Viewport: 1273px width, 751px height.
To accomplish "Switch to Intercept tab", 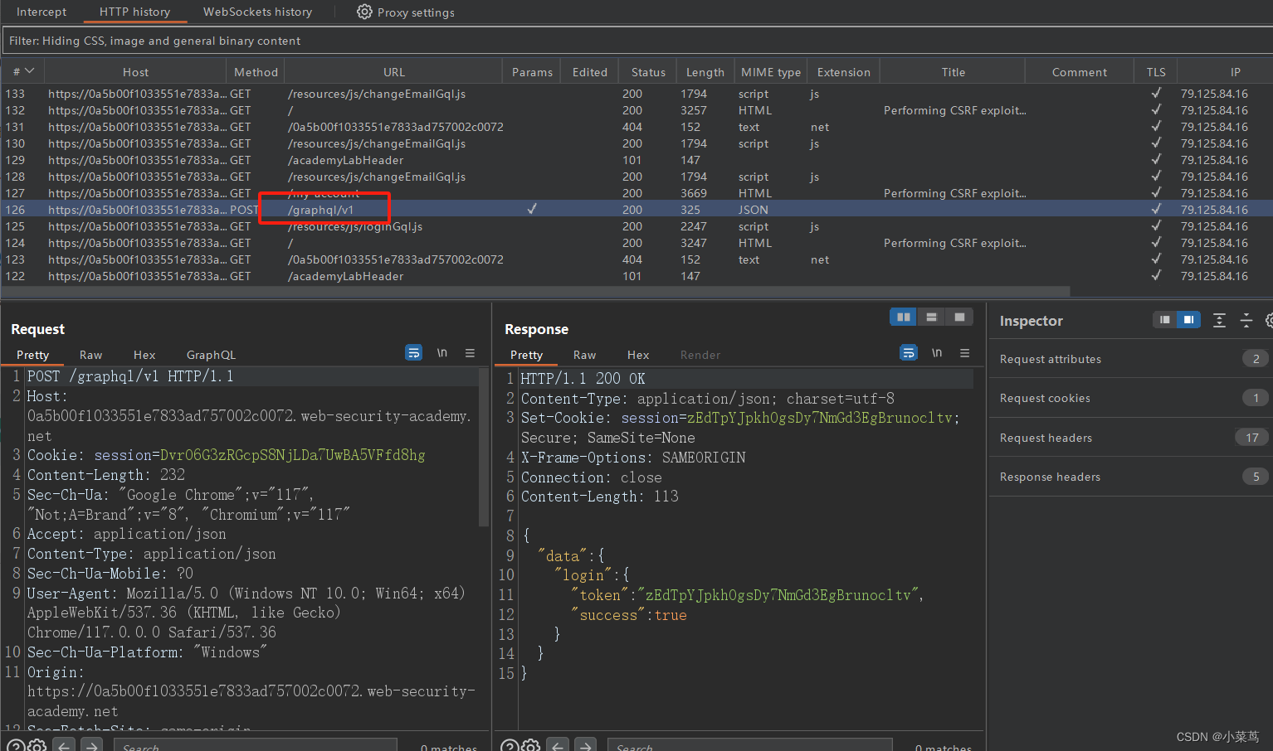I will coord(41,12).
